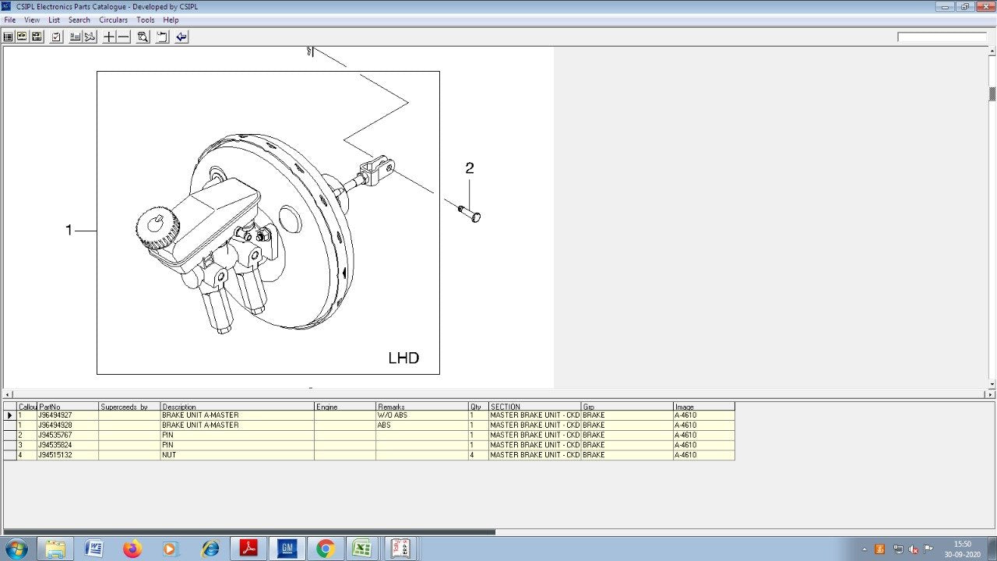Image resolution: width=997 pixels, height=561 pixels.
Task: Click the NUT description cell
Action: (238, 455)
